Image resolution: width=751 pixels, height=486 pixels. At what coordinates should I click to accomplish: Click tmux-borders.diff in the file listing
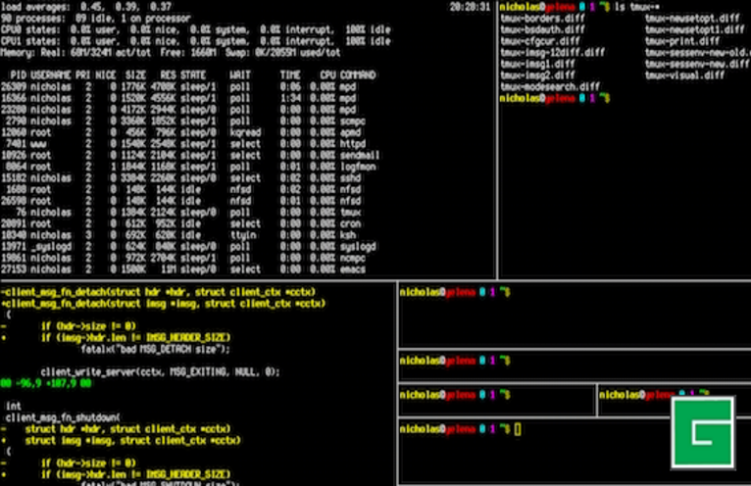pos(538,18)
